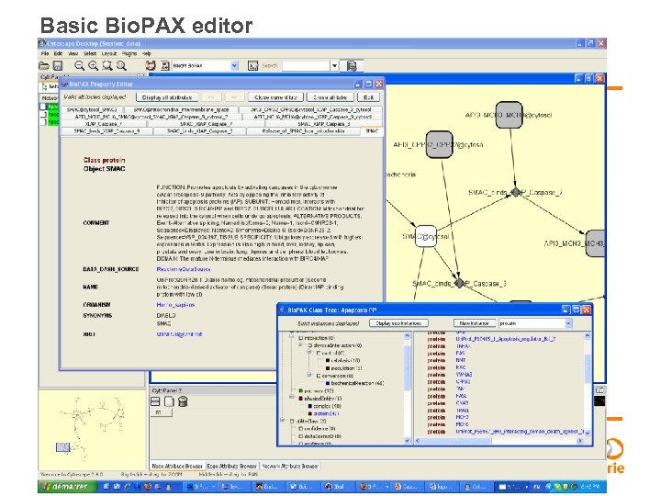Click the network overview thumbnail
661x496 pixels.
[x=92, y=429]
